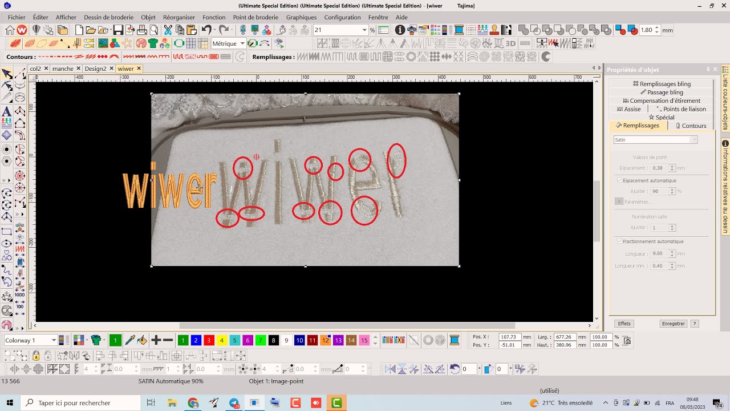Click the closed padlock lock icon
730x411 pixels.
click(x=36, y=356)
